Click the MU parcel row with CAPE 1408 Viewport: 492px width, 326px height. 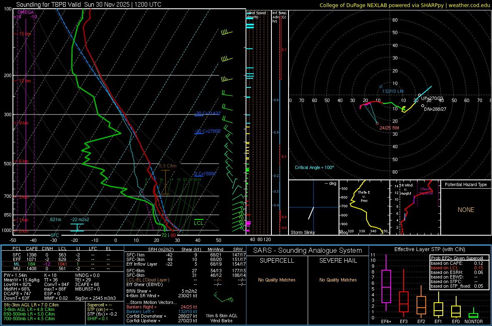pos(63,269)
